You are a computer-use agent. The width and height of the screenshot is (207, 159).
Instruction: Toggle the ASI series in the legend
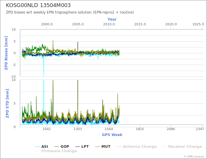42,147
